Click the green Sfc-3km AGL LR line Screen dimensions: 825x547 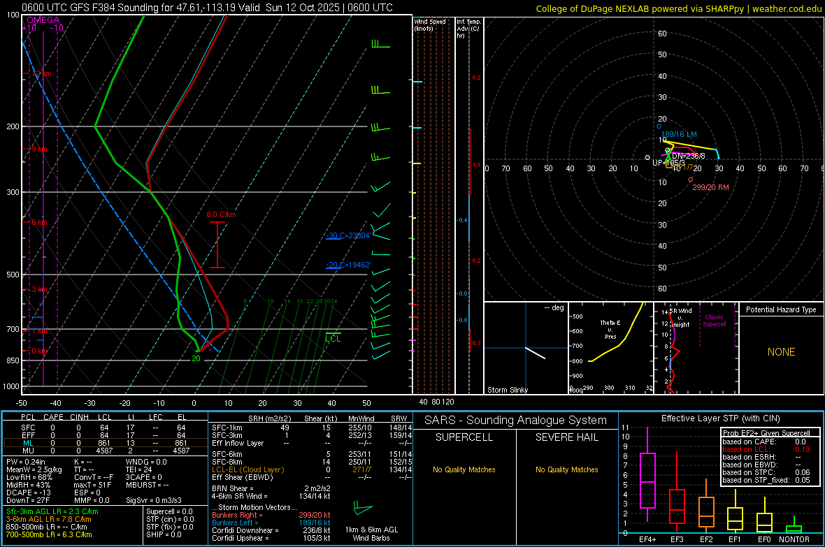52,511
